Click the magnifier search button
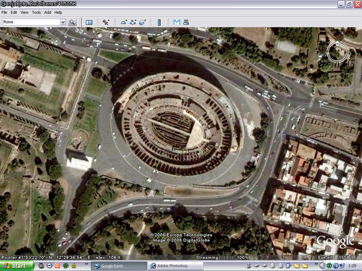Screen dimensions: 362x271 72,22
